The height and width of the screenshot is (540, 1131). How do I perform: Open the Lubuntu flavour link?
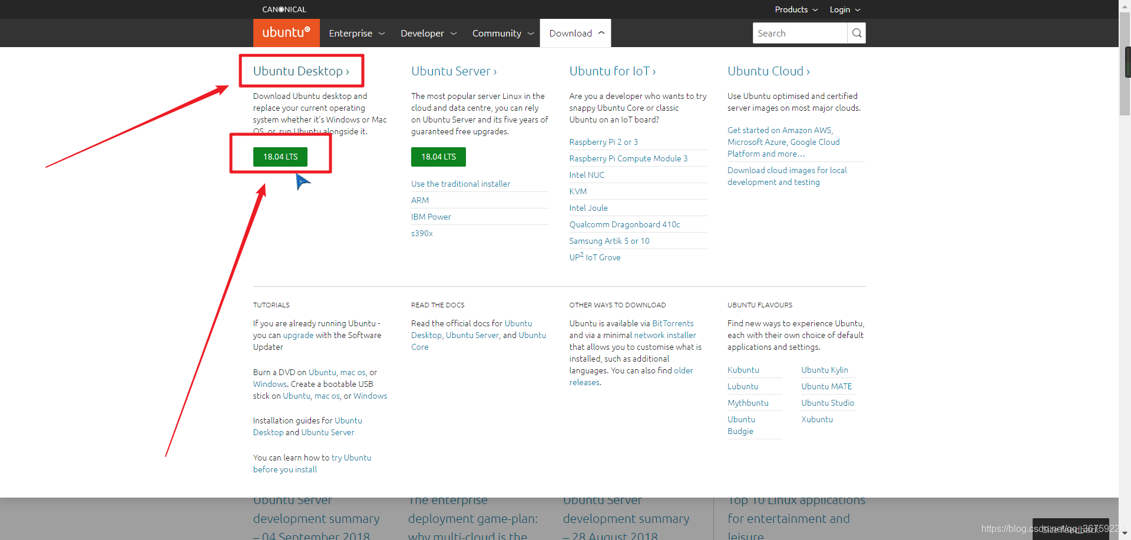tap(743, 386)
